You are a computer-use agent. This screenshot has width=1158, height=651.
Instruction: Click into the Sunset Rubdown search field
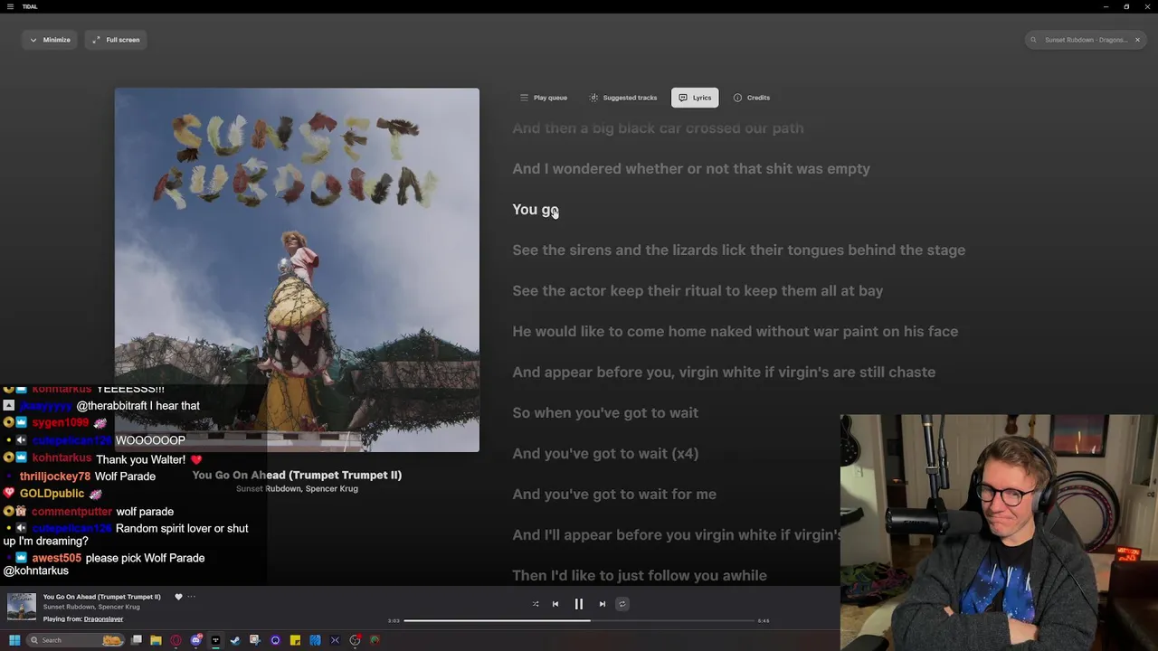click(1086, 40)
